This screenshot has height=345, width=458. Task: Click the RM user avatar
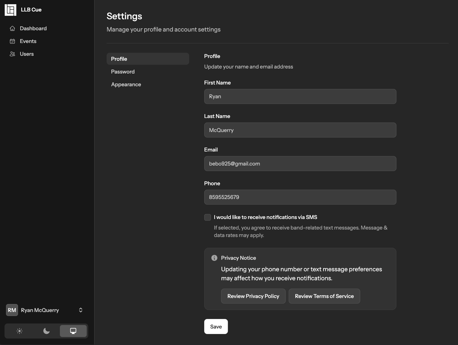click(x=12, y=310)
